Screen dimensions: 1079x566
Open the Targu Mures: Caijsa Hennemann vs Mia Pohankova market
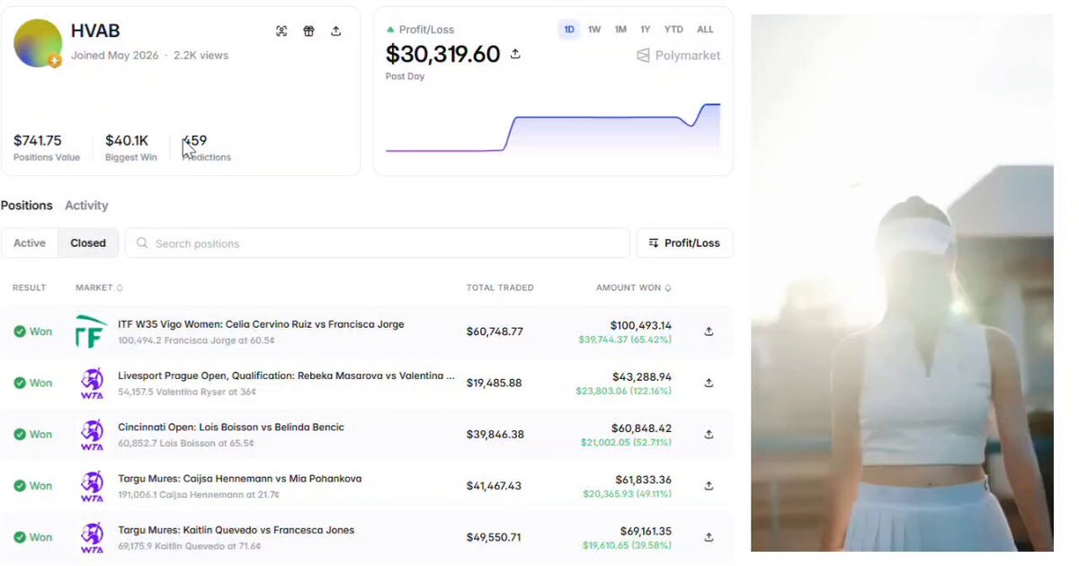(240, 479)
